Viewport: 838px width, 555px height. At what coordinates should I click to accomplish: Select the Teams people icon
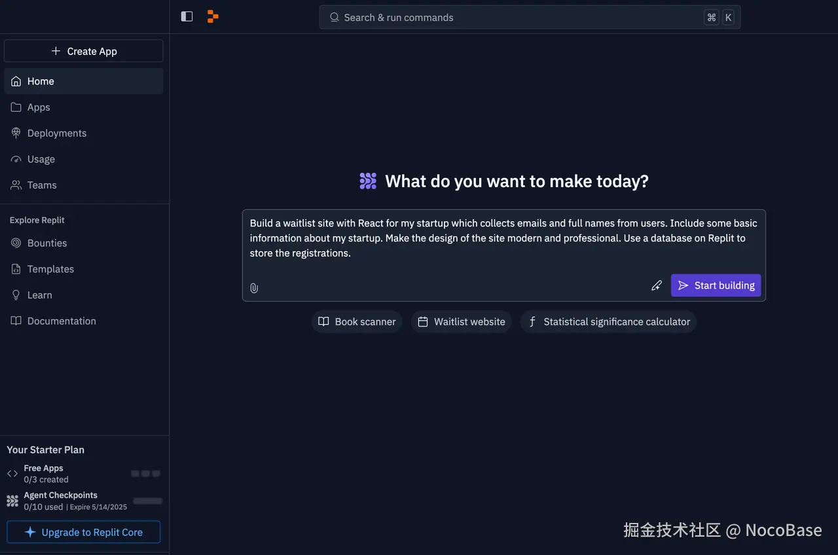point(15,185)
